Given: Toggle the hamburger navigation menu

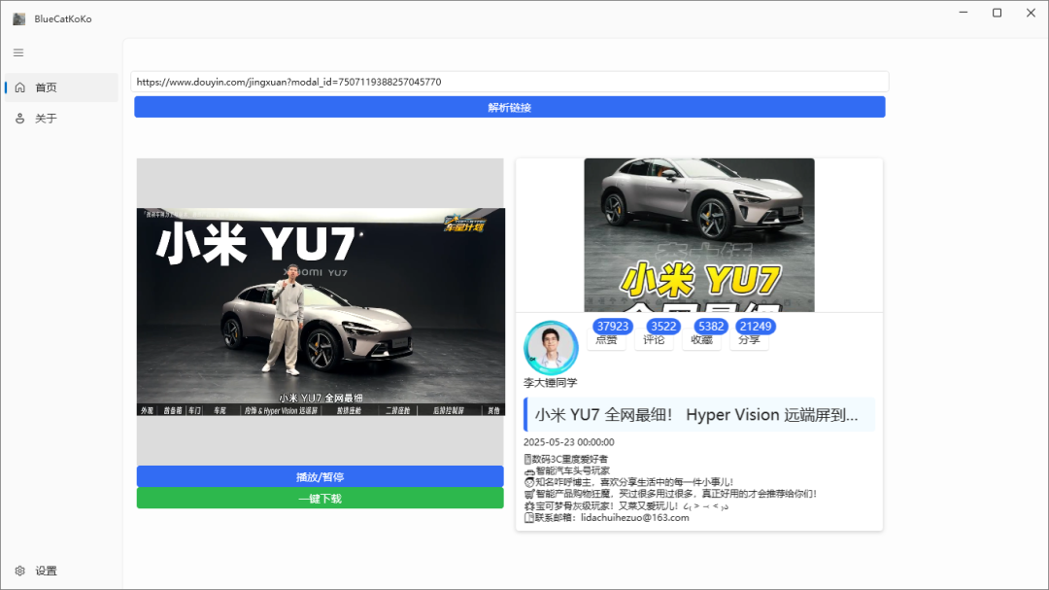Looking at the screenshot, I should 18,52.
